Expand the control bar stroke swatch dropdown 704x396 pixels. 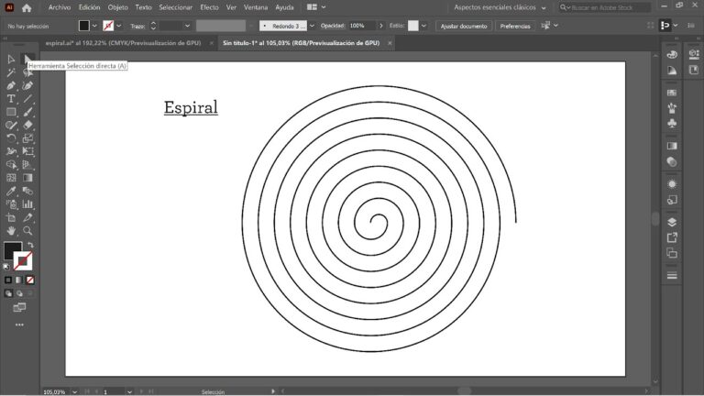118,26
